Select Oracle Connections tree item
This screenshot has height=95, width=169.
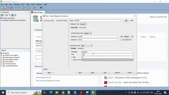tap(9, 18)
